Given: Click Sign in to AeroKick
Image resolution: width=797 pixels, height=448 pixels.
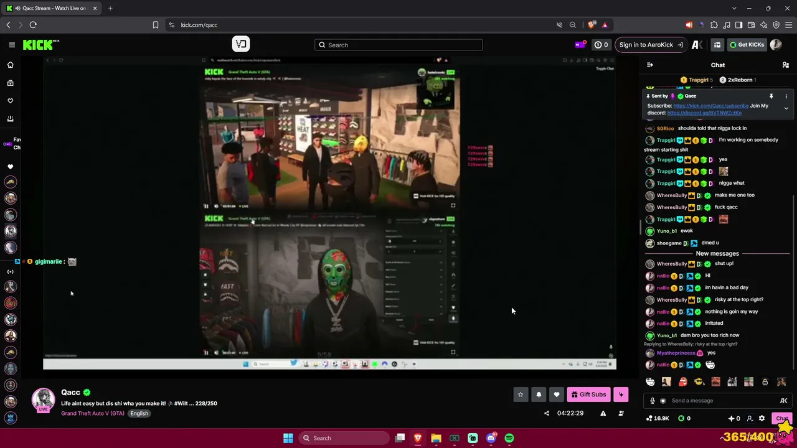Looking at the screenshot, I should click(651, 45).
